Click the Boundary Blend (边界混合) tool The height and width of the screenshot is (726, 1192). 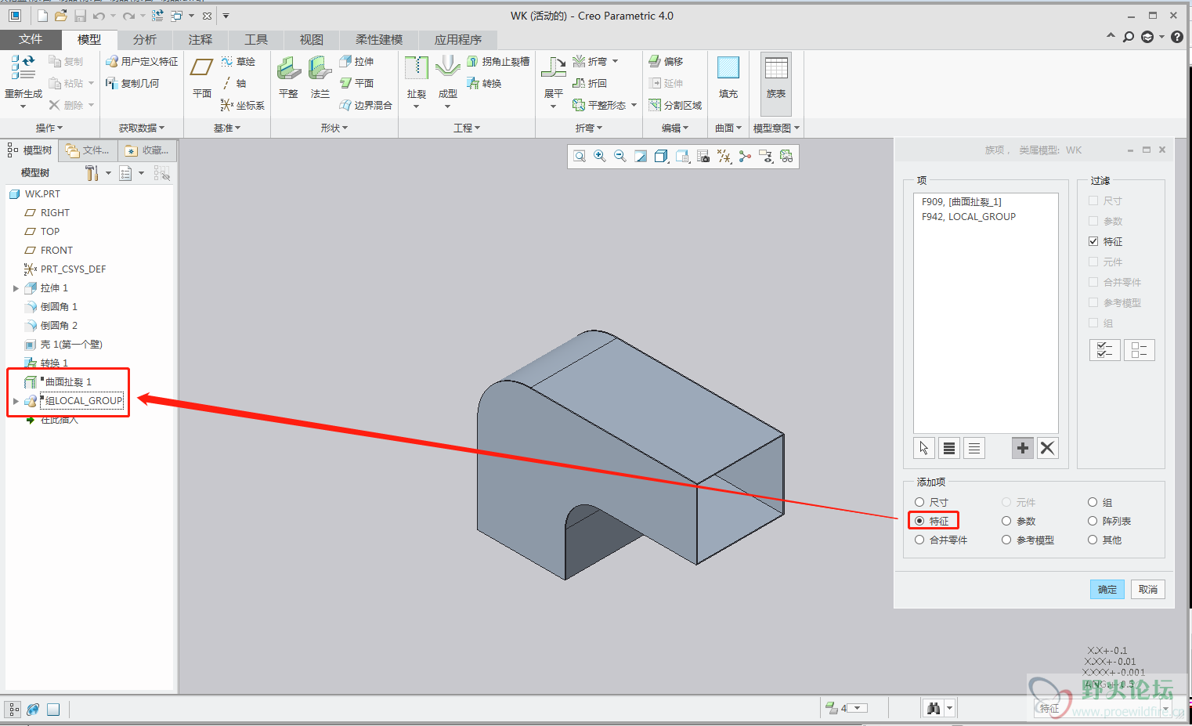click(x=366, y=105)
